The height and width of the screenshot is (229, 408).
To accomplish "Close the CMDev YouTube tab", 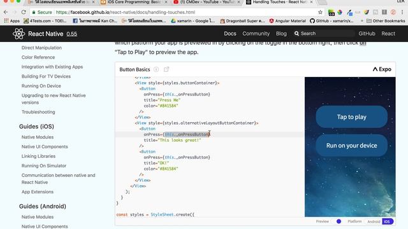I will coord(238,2).
